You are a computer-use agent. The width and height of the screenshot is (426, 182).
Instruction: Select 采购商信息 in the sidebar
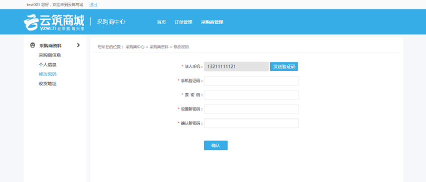50,55
